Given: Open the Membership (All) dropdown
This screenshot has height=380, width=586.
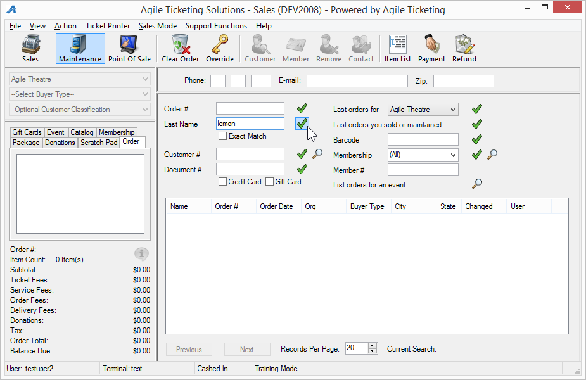Looking at the screenshot, I should coord(423,155).
